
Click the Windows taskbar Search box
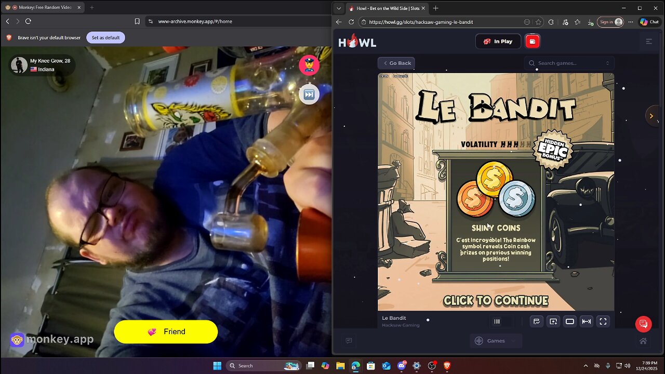264,366
